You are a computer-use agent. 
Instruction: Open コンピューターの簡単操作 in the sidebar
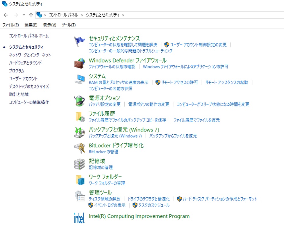click(29, 102)
